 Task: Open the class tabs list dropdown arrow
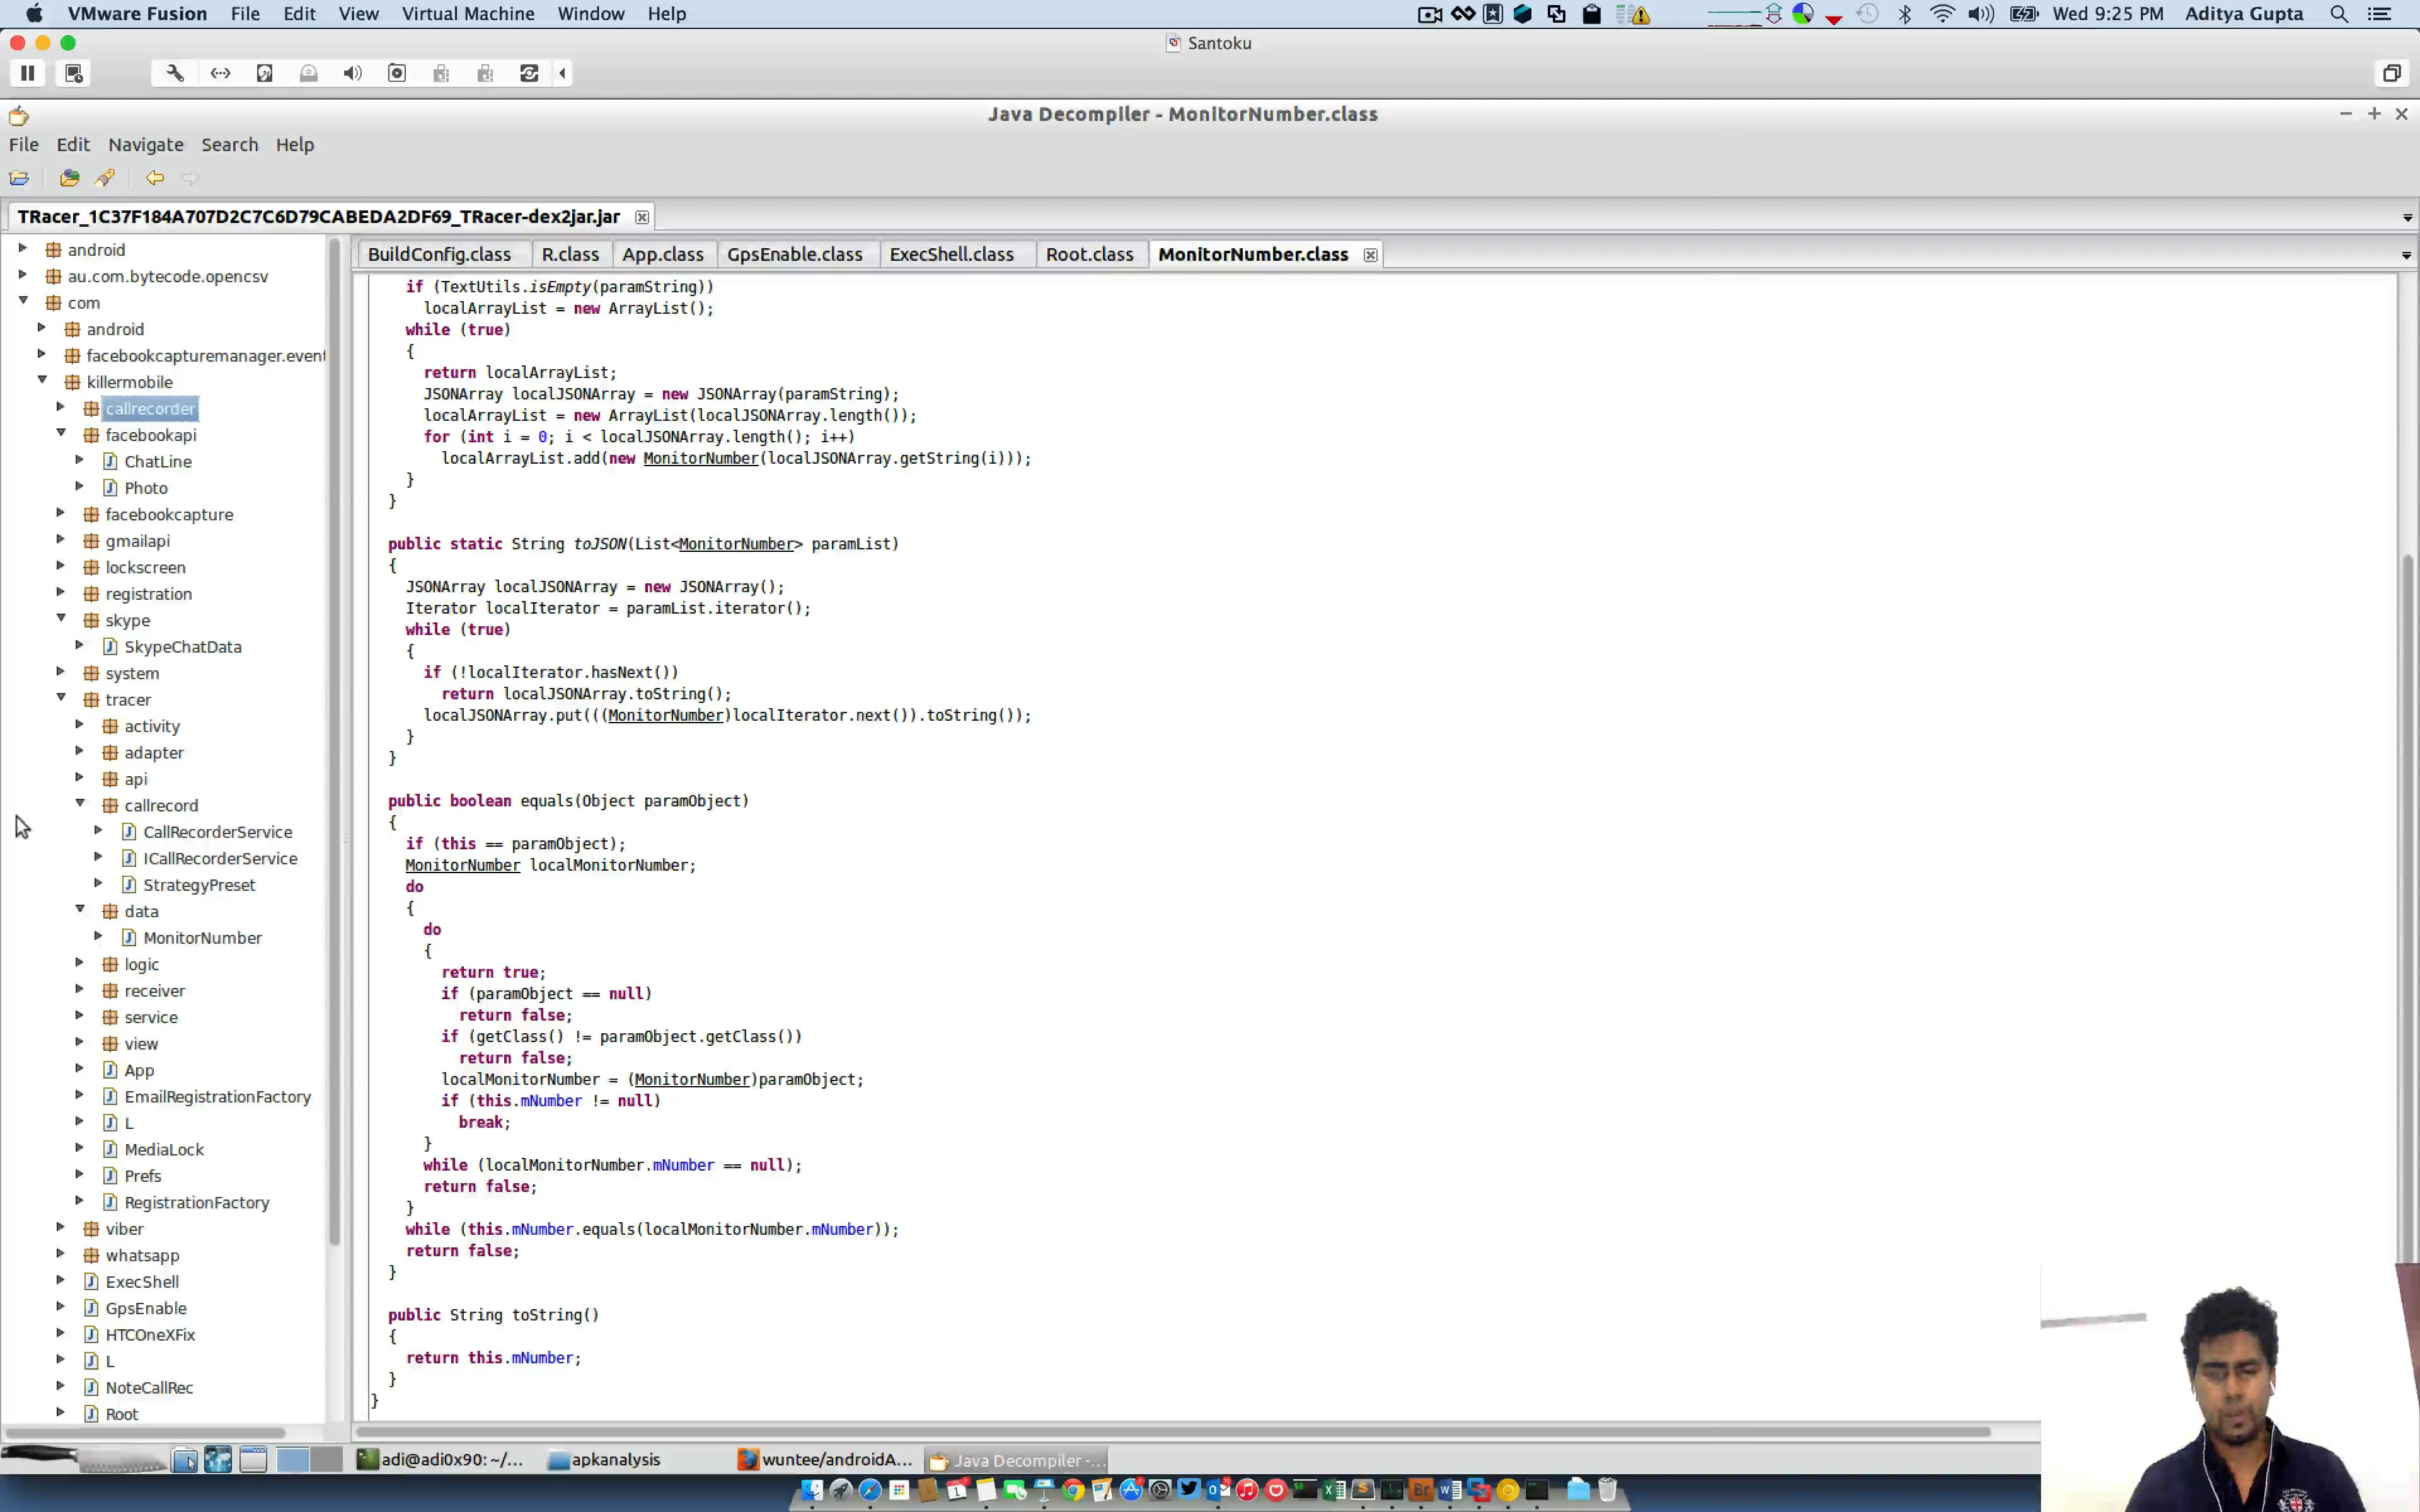pyautogui.click(x=2406, y=256)
